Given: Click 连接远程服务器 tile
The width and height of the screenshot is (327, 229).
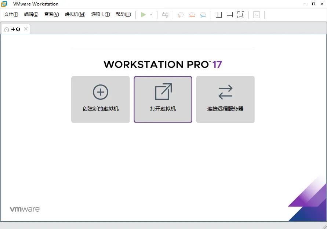Looking at the screenshot, I should coord(225,99).
